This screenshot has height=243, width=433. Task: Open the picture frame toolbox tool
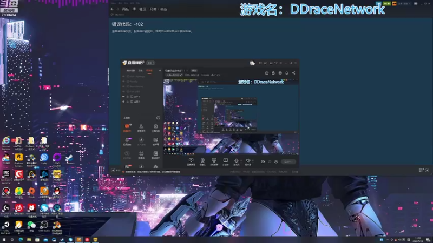tap(155, 141)
